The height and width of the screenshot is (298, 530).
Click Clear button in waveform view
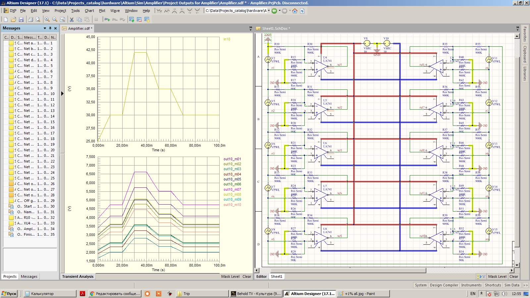[x=247, y=276]
